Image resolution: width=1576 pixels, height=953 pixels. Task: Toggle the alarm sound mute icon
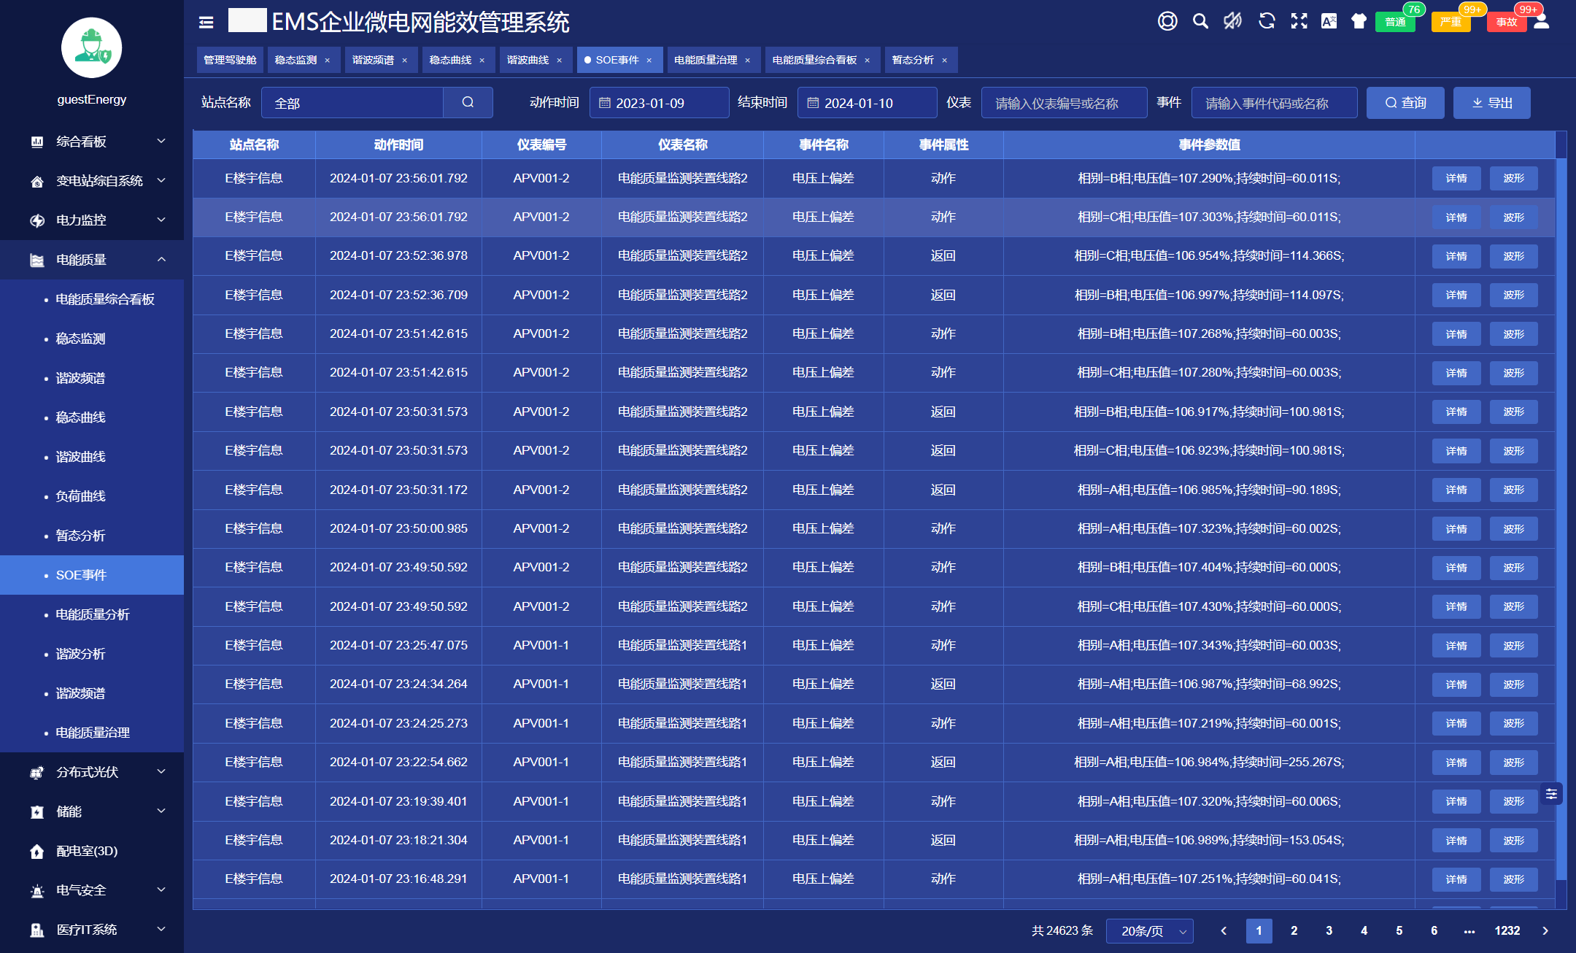coord(1233,21)
